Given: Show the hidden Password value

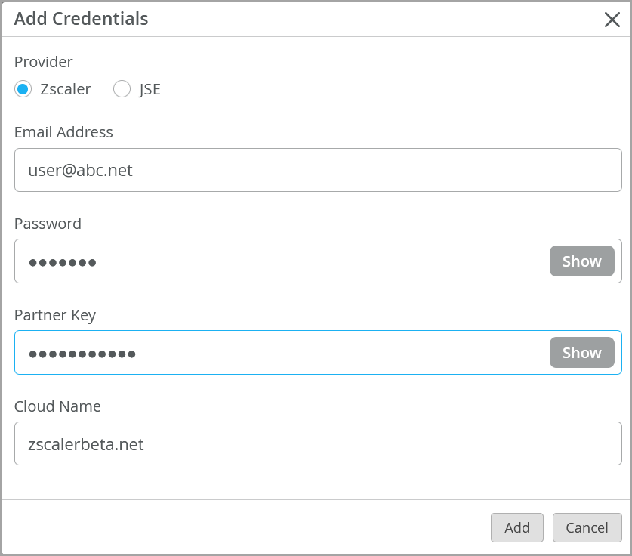Looking at the screenshot, I should 581,261.
